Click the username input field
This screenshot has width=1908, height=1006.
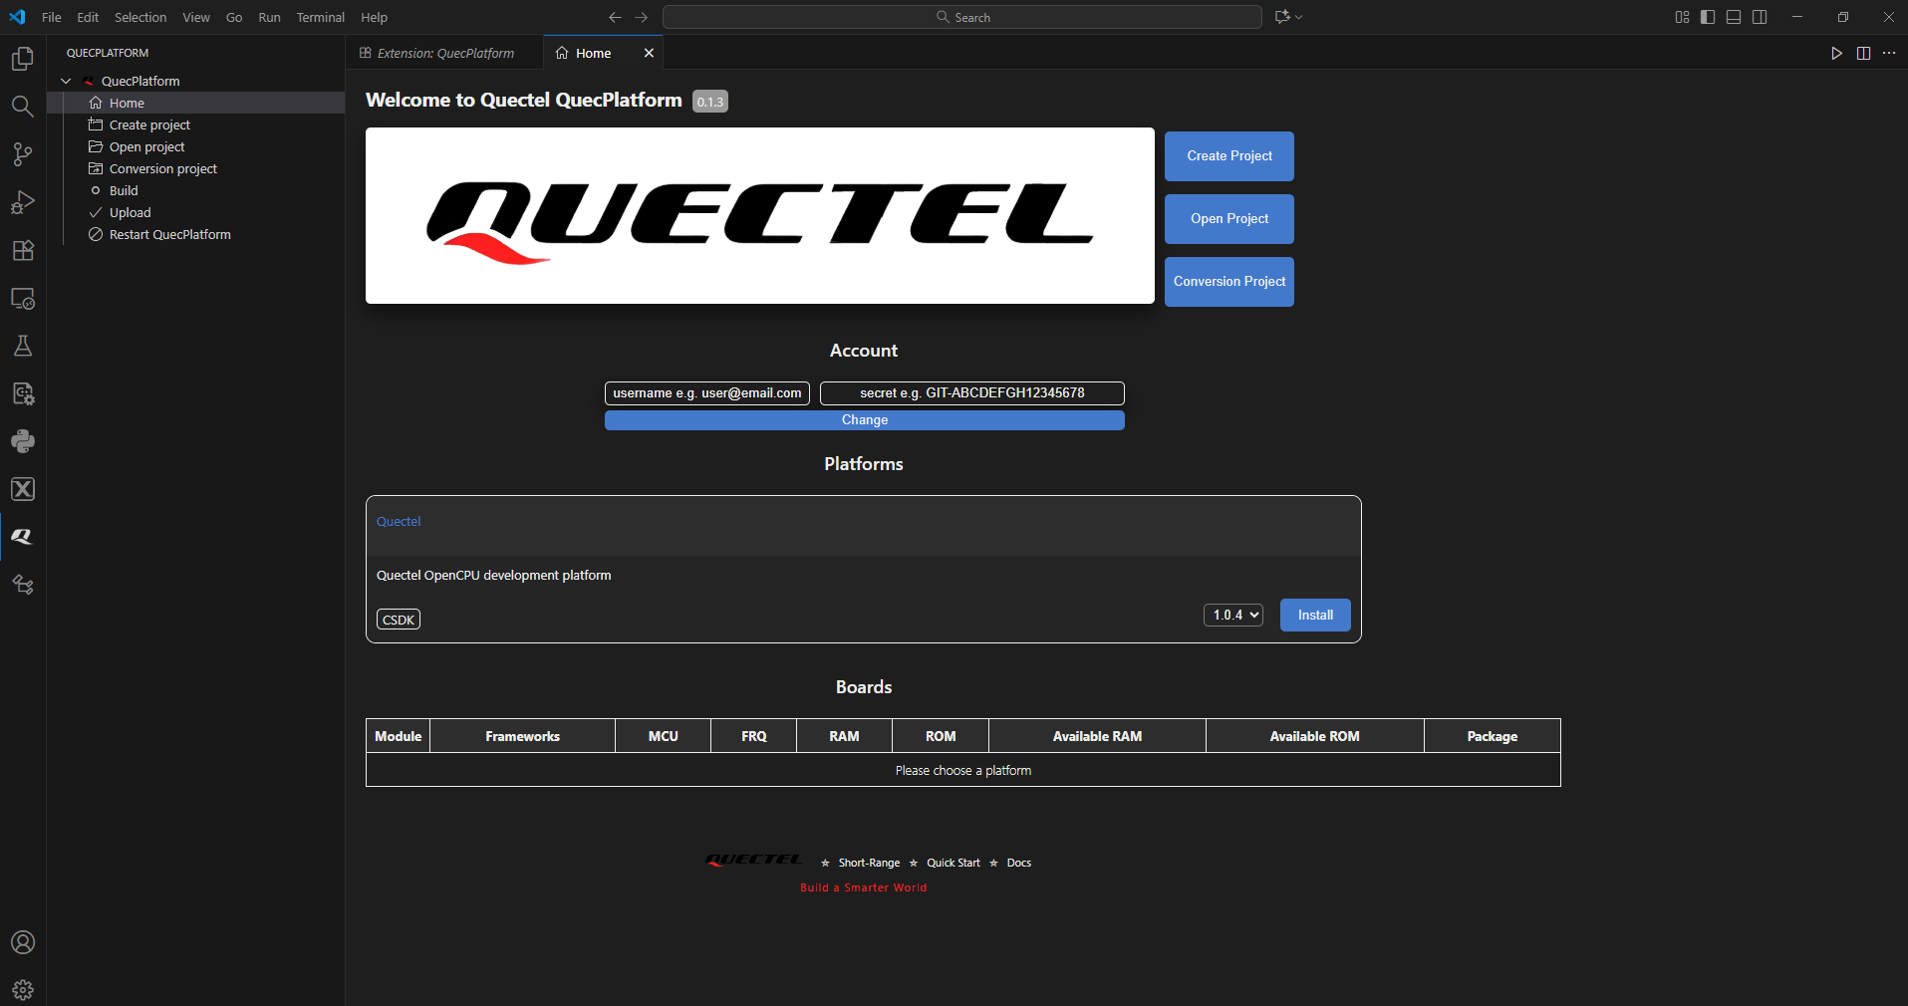tap(706, 393)
